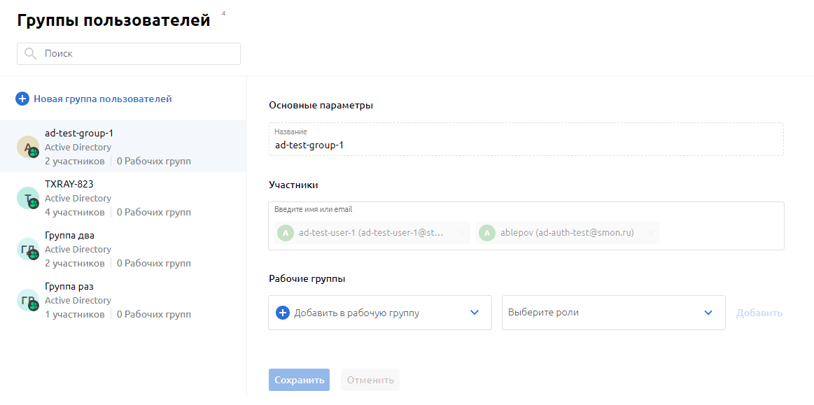
Task: Click the Новая группа пользователей link
Action: coord(102,99)
